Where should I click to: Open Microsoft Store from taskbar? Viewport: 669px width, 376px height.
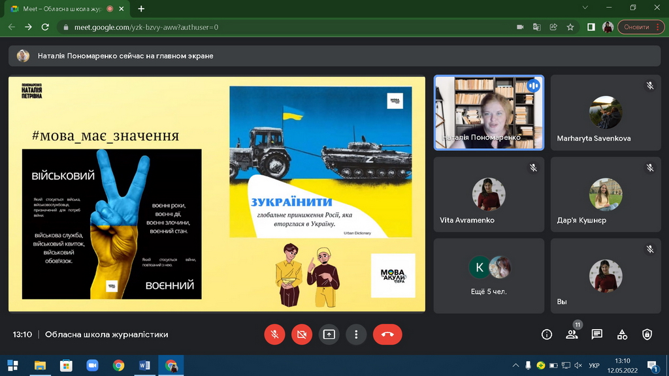coord(66,366)
